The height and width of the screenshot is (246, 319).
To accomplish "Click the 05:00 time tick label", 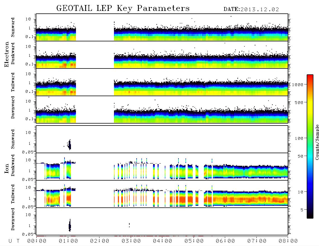I will [x=194, y=241].
